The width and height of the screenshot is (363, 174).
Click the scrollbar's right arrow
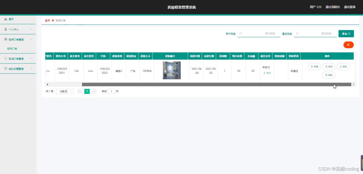(353, 84)
